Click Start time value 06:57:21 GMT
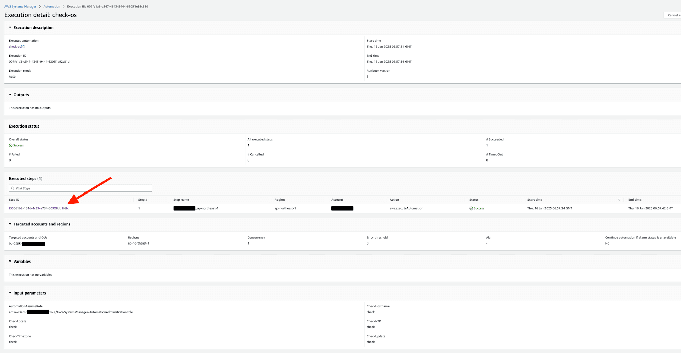Image resolution: width=681 pixels, height=353 pixels. pyautogui.click(x=389, y=47)
